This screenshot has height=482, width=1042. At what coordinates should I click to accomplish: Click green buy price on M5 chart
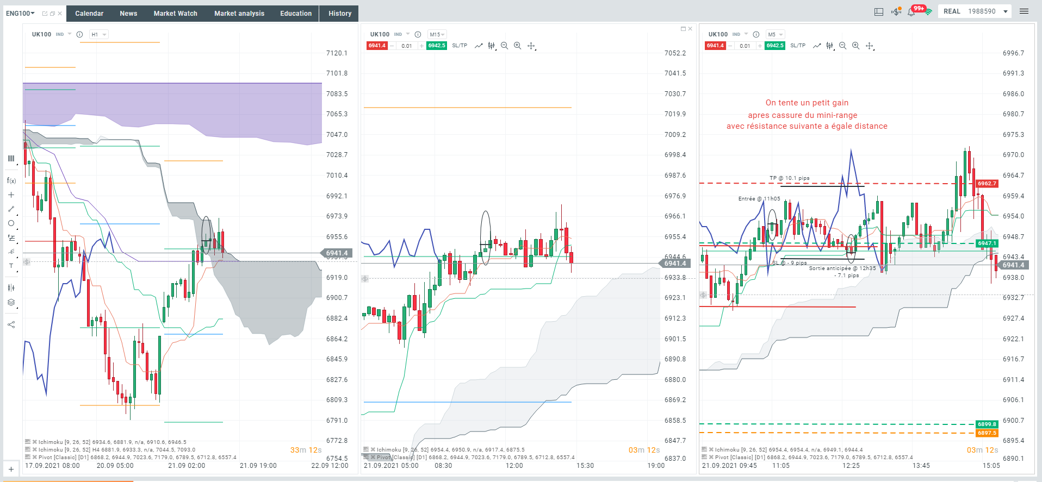[x=775, y=46]
